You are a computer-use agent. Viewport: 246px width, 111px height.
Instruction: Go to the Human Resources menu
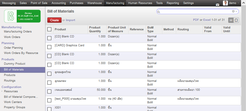[x=140, y=3]
